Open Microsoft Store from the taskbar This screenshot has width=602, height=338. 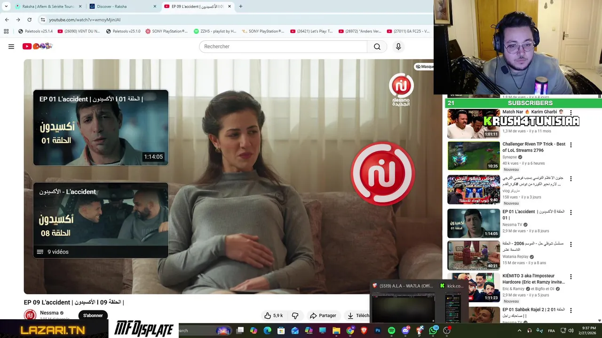pos(281,330)
